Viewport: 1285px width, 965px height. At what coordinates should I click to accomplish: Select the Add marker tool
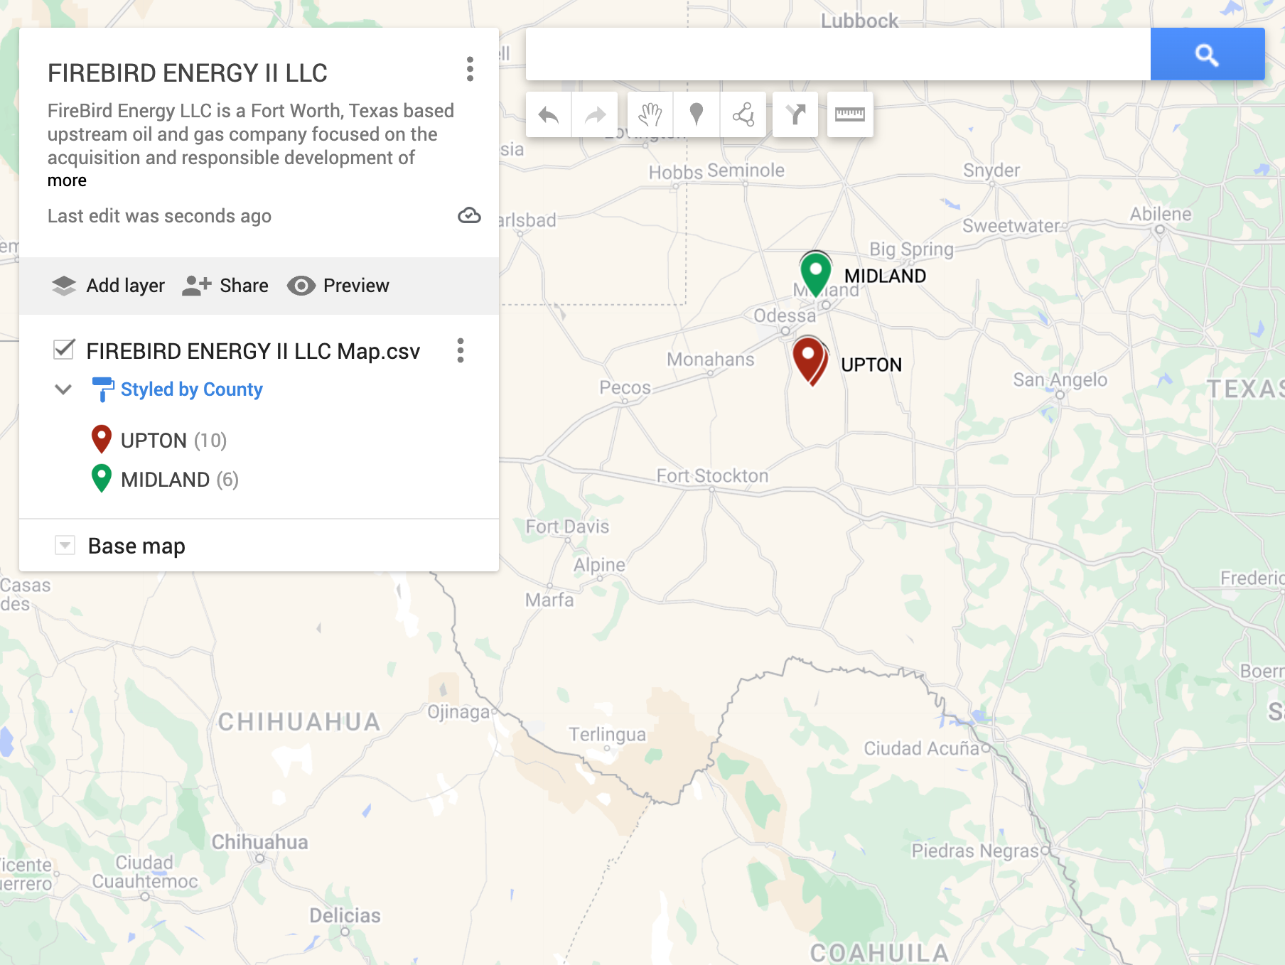click(697, 114)
